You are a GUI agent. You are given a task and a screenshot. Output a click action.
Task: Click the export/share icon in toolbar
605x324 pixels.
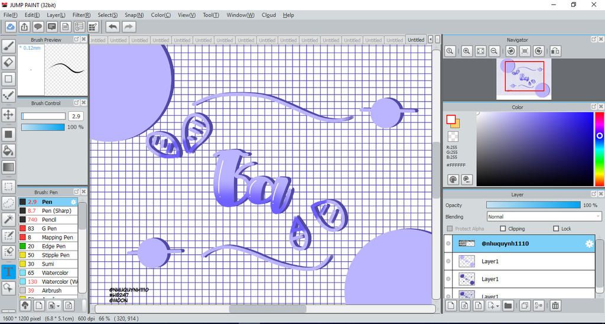click(24, 27)
